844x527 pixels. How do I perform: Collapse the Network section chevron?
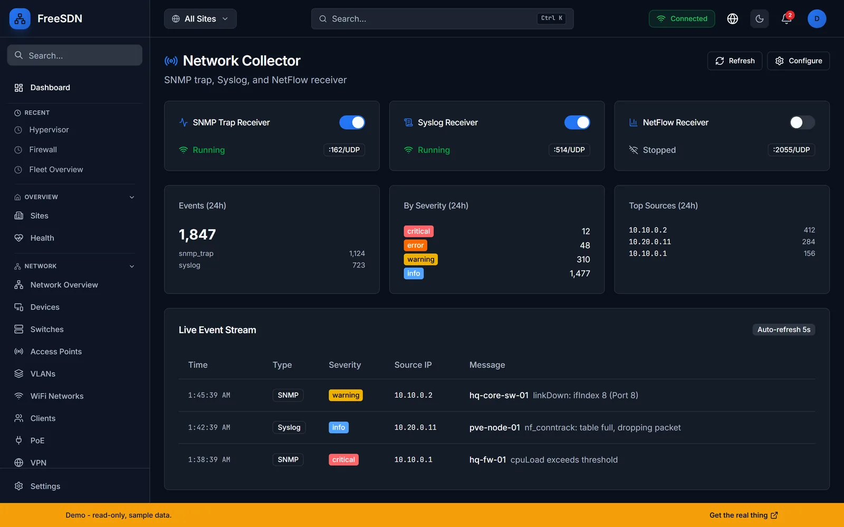132,266
